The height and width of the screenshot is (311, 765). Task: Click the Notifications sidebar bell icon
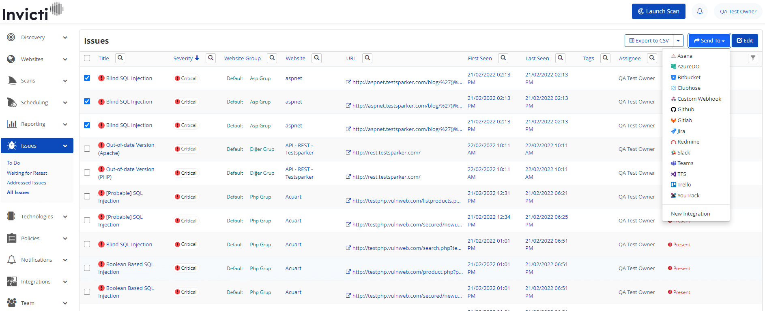point(12,260)
